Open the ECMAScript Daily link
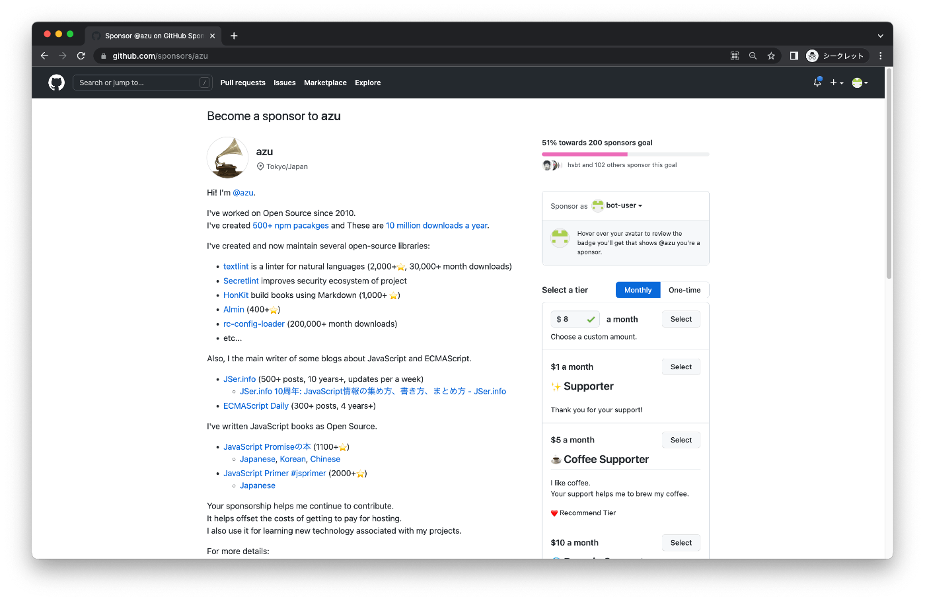The image size is (925, 601). click(256, 406)
